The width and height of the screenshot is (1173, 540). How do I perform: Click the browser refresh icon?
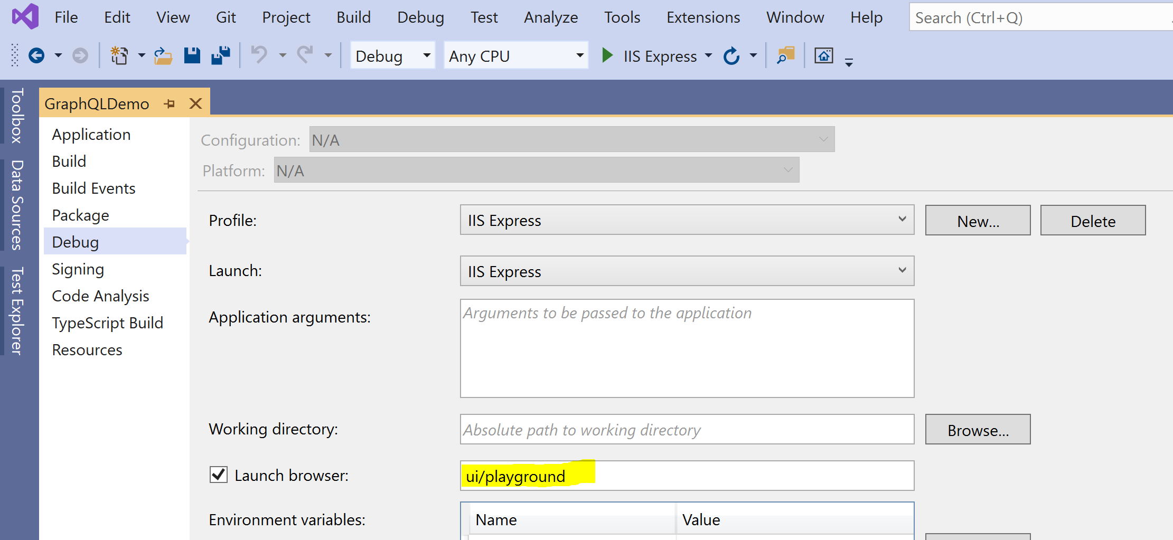coord(731,55)
